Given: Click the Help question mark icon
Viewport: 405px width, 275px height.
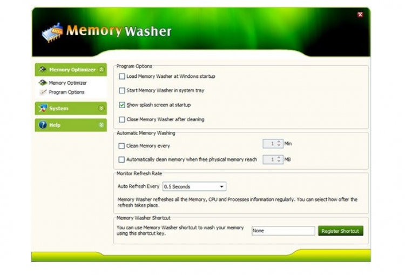Looking at the screenshot, I should point(43,125).
